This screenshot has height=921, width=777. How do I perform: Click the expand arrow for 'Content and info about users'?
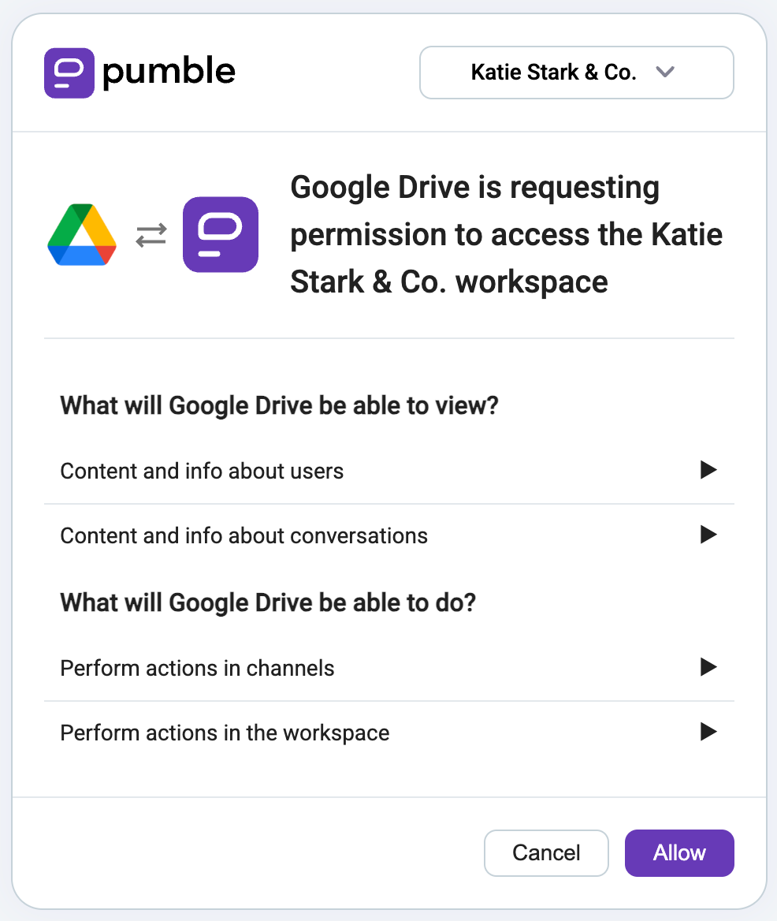[708, 470]
